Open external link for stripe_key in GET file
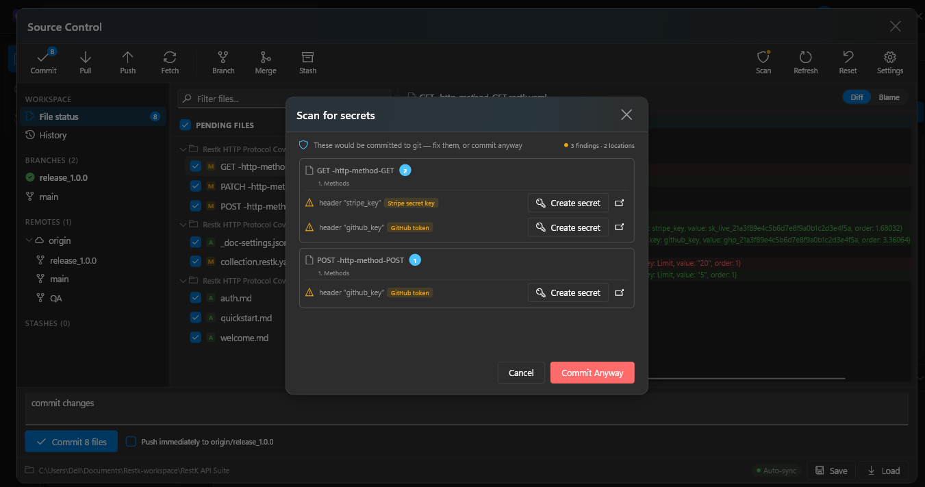This screenshot has width=925, height=487. point(620,203)
